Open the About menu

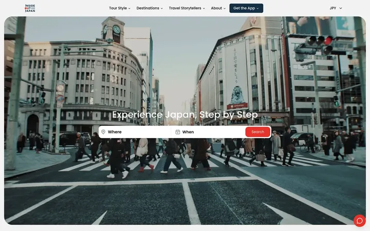point(218,8)
